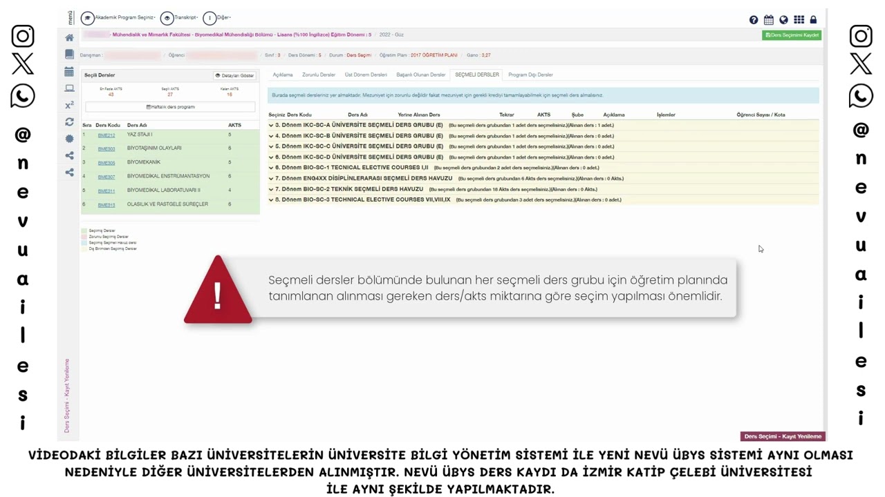Click the upper share icon in sidebar

(69, 156)
